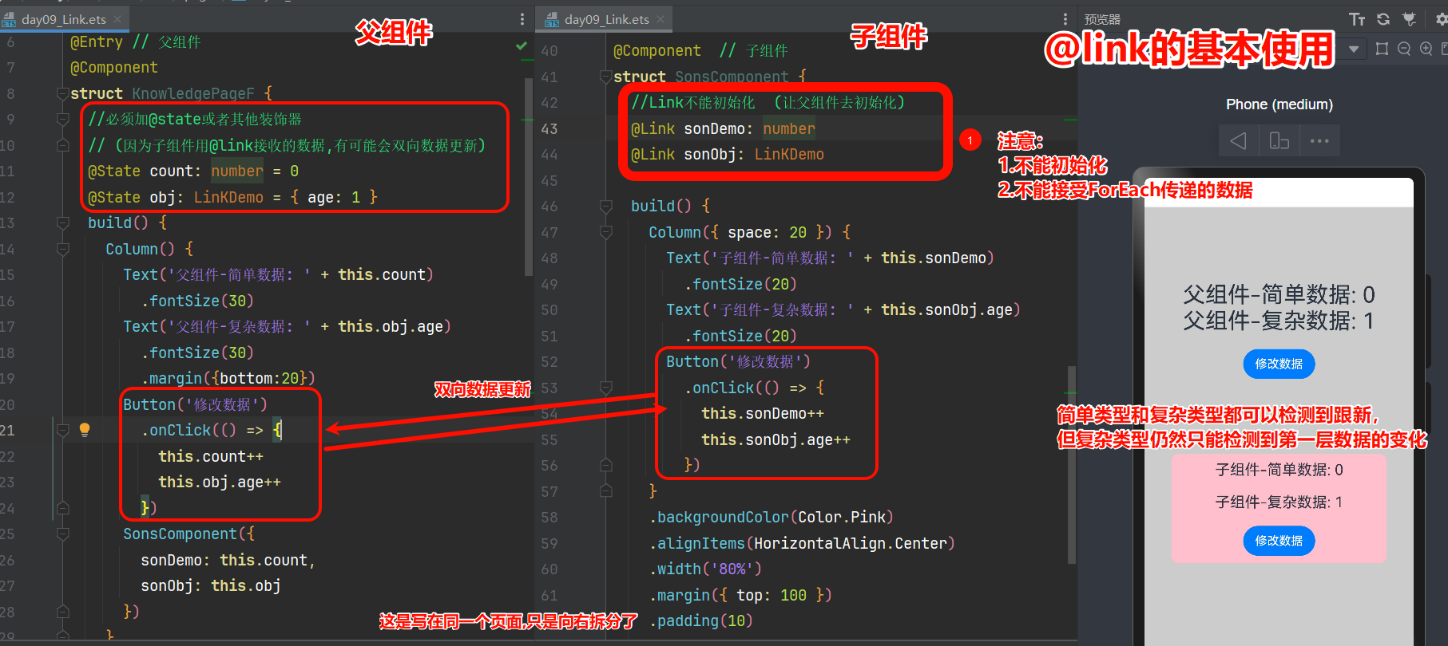This screenshot has width=1448, height=646.
Task: Click the ETS file icon on the left tab
Action: pos(9,20)
